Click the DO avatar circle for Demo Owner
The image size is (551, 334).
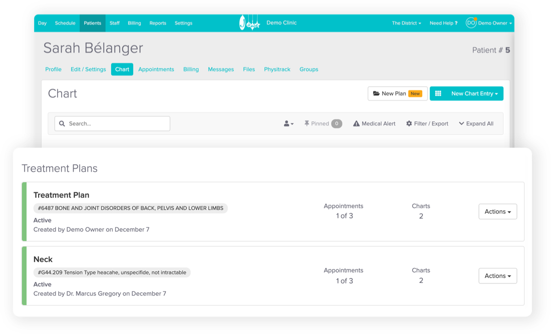(471, 23)
